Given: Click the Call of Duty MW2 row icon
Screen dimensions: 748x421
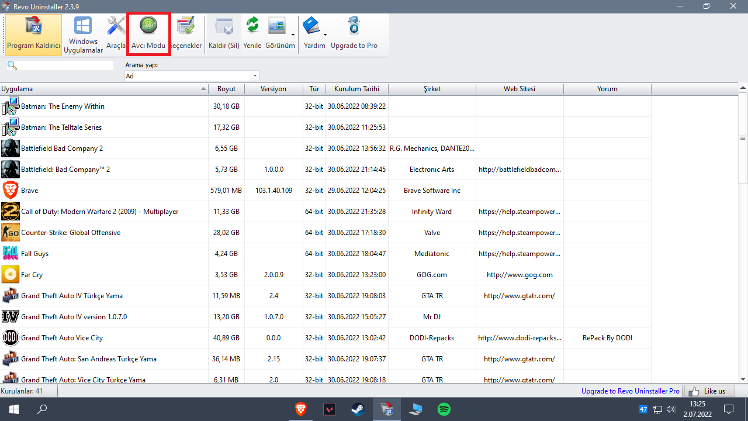Looking at the screenshot, I should (x=11, y=212).
